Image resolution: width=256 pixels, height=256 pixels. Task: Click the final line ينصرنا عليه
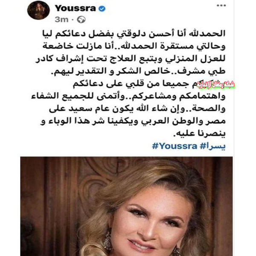199,134
